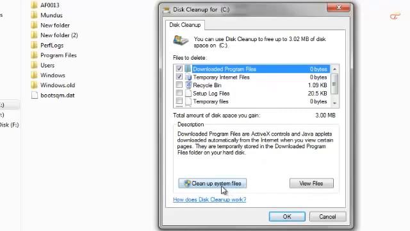Click the AF0013 folder icon
Screen dimensions: 410x231
34,5
